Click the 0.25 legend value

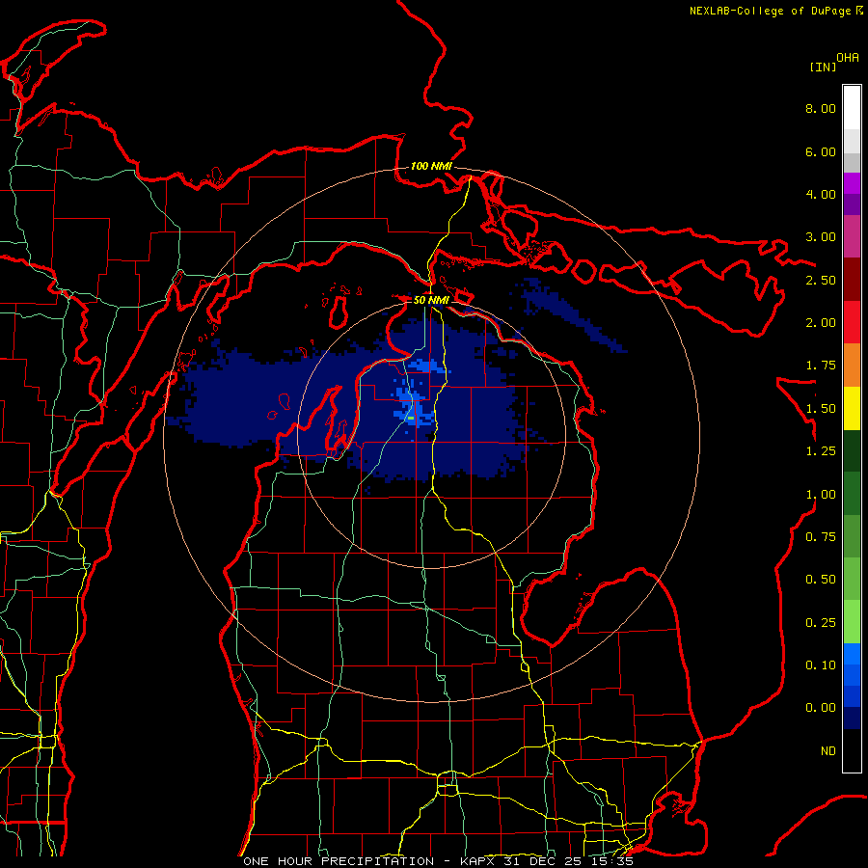821,623
